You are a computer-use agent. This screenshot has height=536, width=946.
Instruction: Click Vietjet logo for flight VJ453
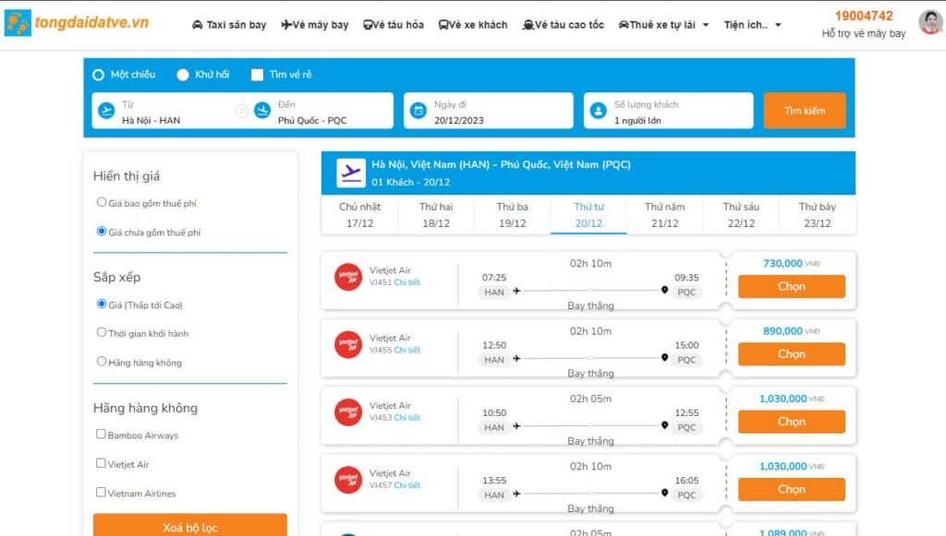point(348,412)
